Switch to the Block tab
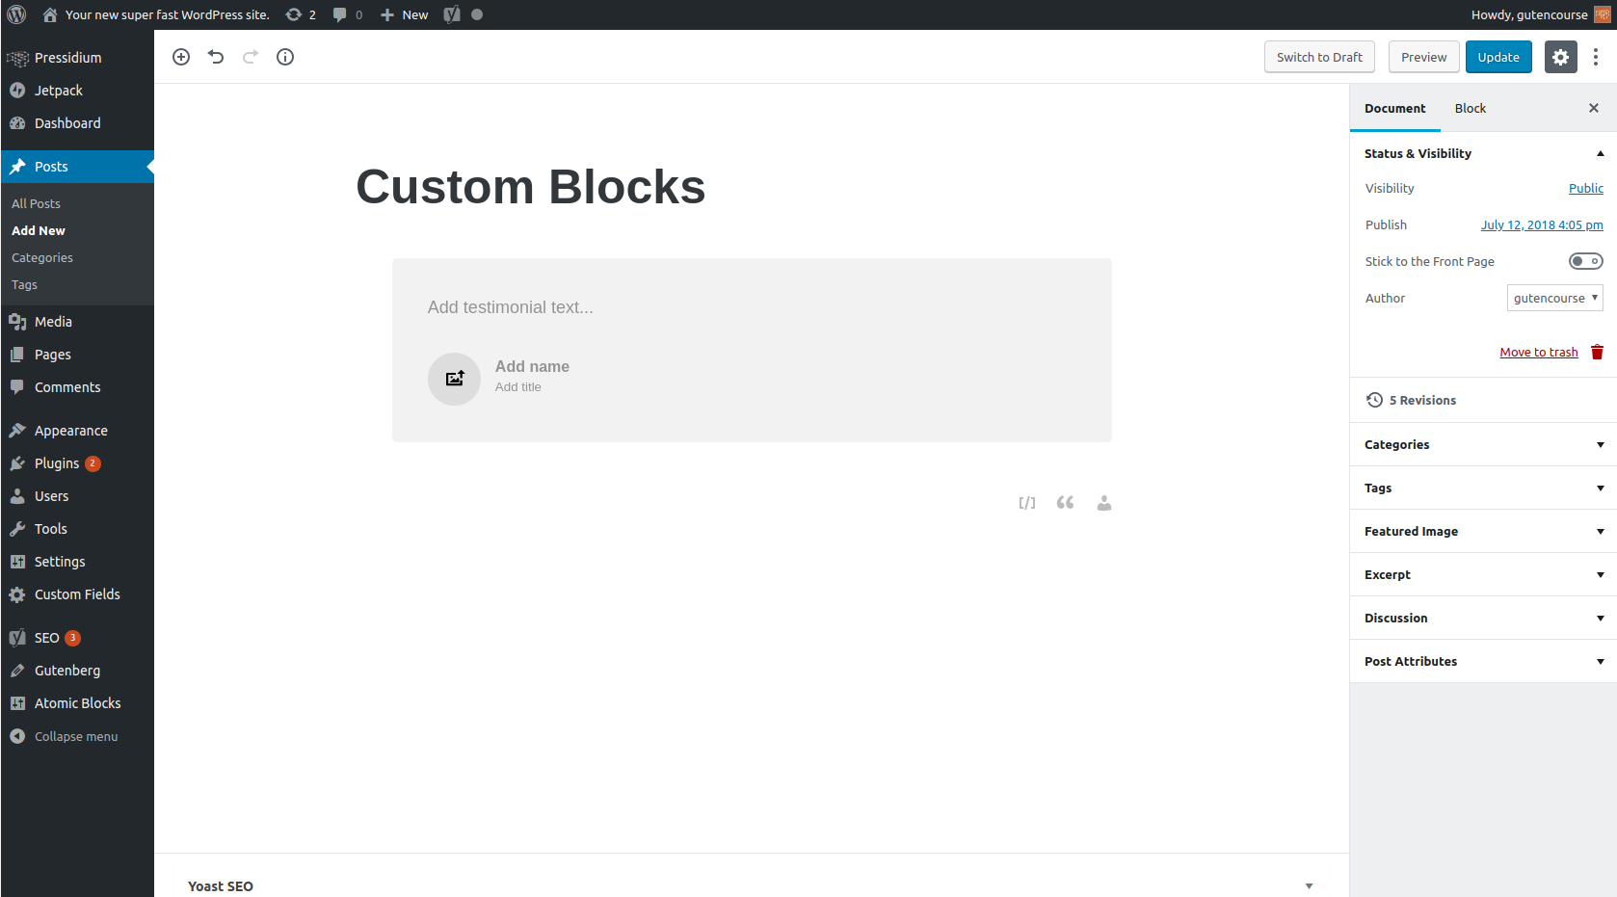1617x897 pixels. coord(1470,108)
